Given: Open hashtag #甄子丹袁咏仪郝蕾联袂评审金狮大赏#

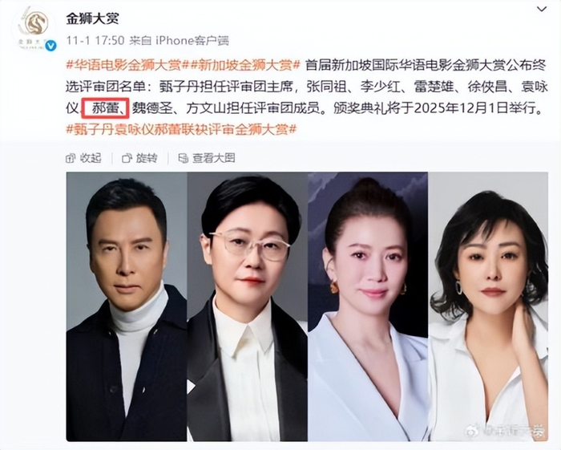Looking at the screenshot, I should (182, 129).
